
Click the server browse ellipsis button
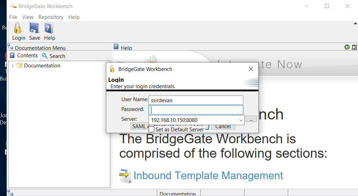pos(251,119)
